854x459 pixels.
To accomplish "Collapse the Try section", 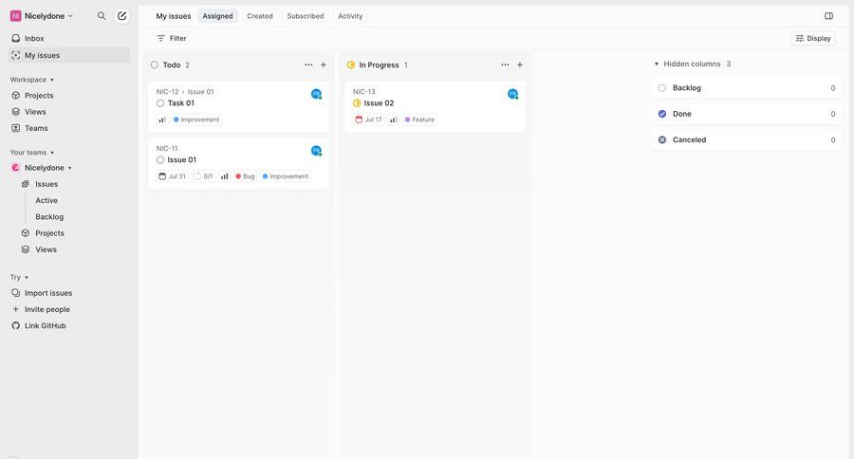I will tap(19, 277).
